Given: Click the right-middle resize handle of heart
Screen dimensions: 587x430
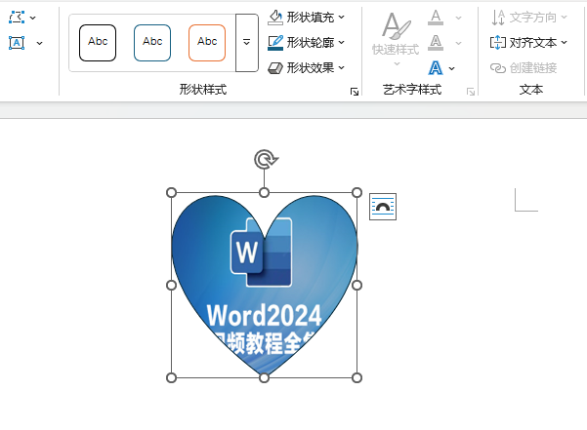Looking at the screenshot, I should pos(356,285).
